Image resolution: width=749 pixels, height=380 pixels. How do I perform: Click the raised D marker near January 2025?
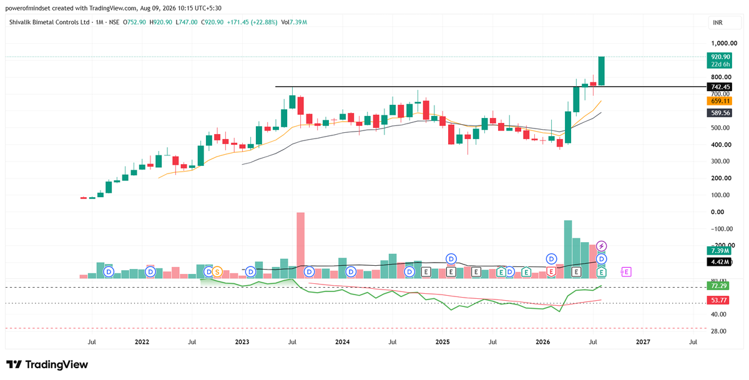coord(451,258)
